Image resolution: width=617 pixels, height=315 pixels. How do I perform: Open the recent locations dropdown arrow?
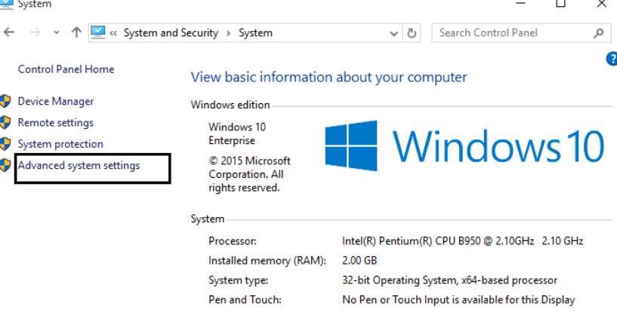click(57, 33)
